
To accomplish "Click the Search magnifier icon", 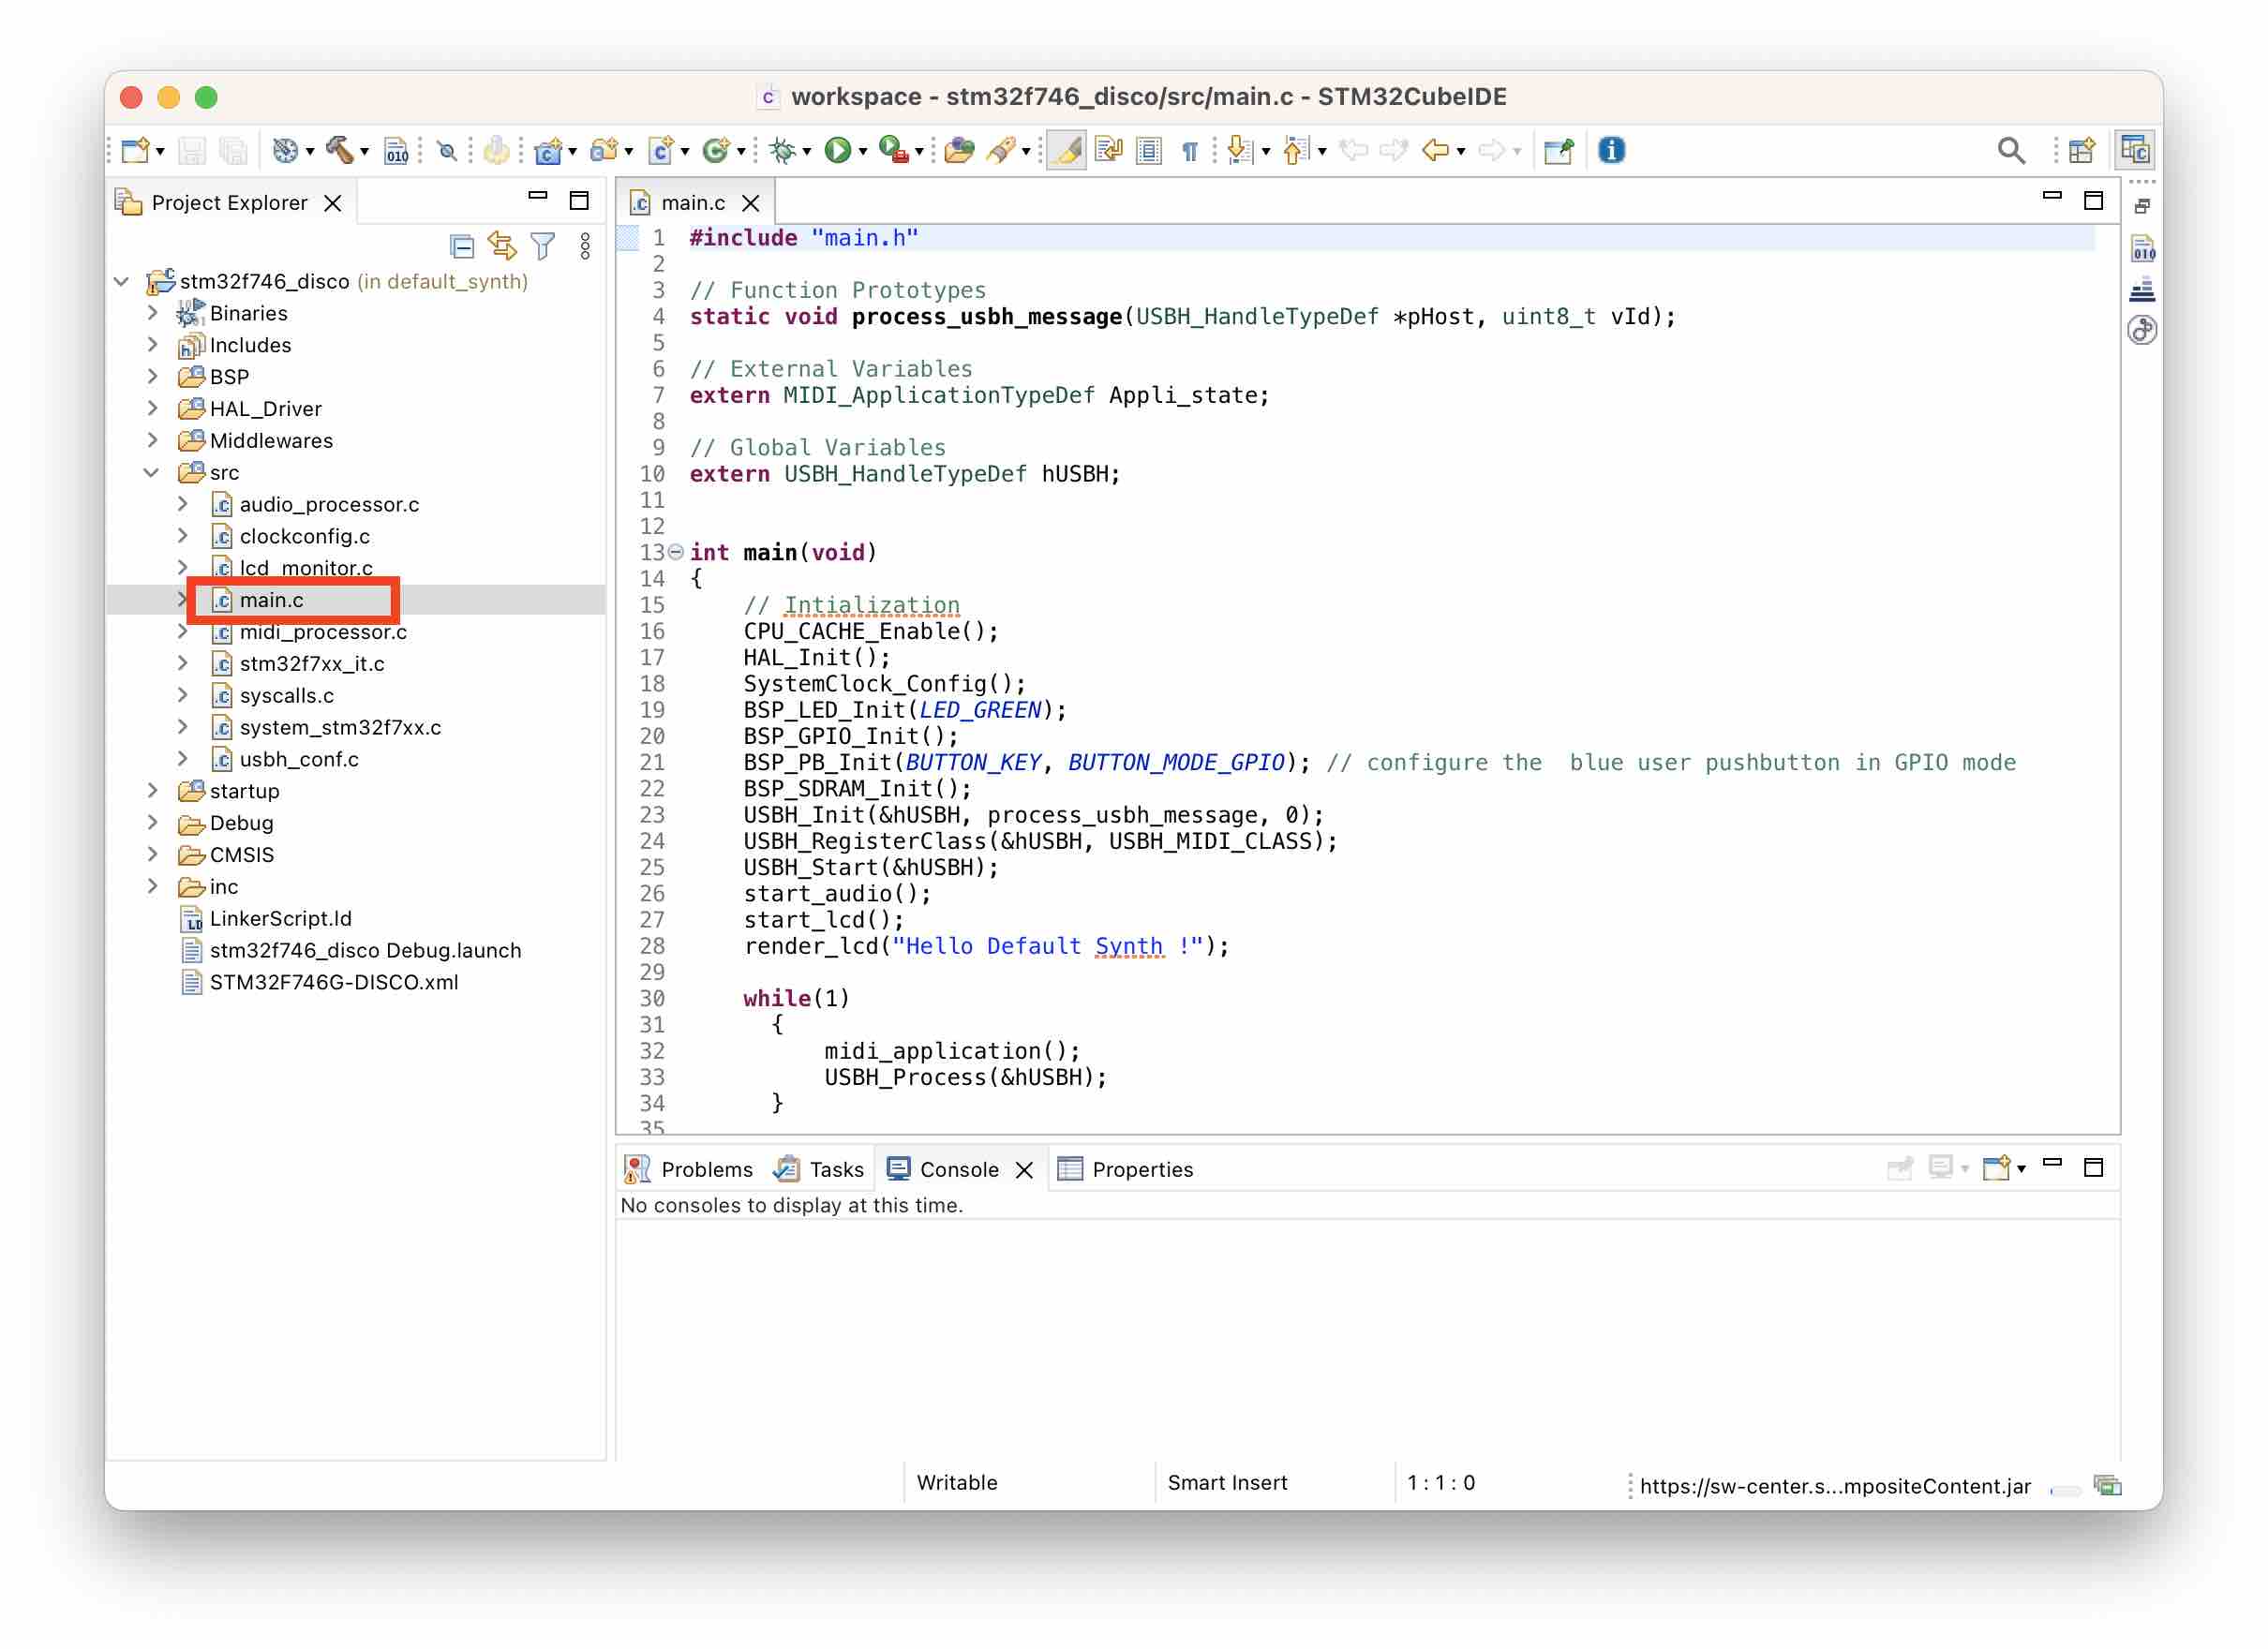I will click(2011, 150).
